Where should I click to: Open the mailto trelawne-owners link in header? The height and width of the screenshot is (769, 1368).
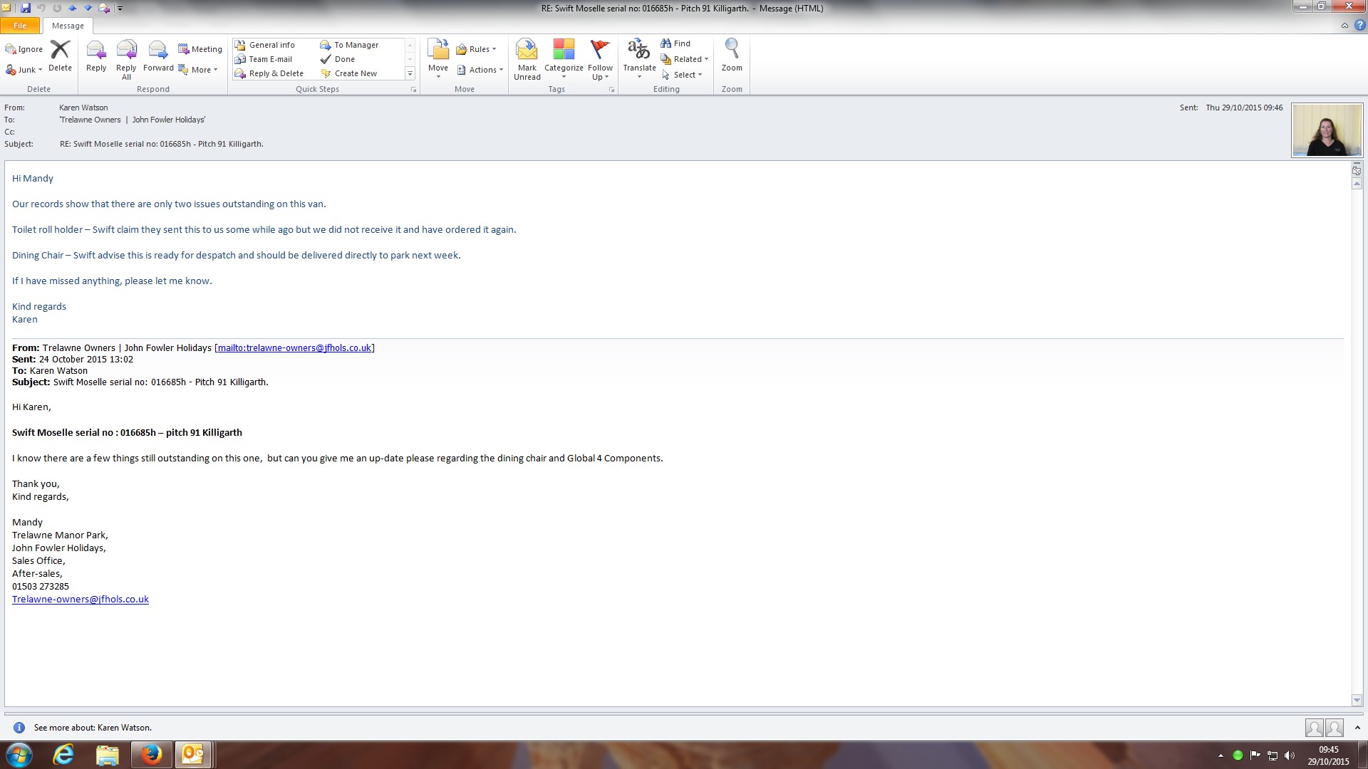pos(294,348)
